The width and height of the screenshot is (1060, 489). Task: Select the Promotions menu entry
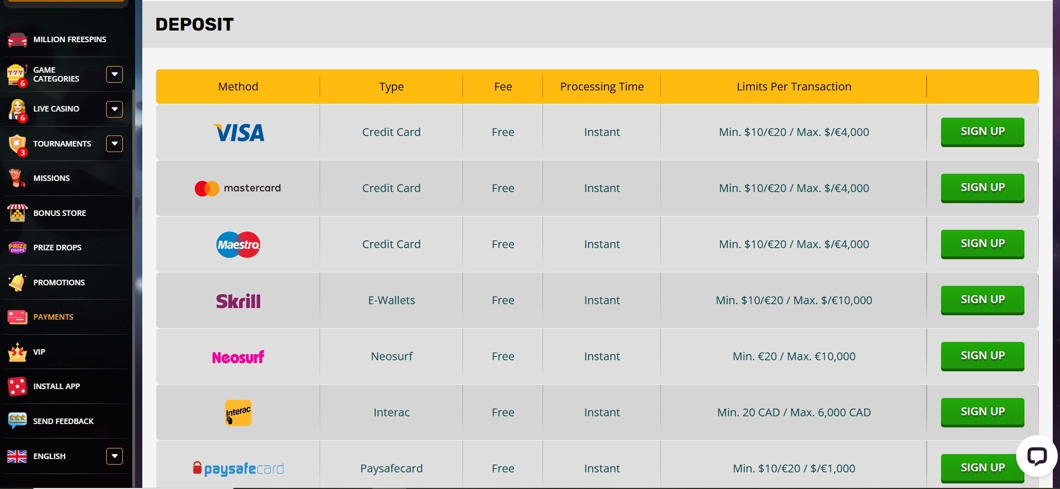point(59,283)
